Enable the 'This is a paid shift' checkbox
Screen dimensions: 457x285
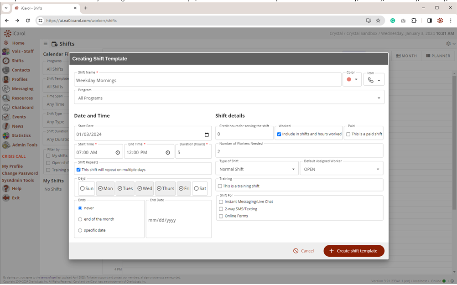(348, 134)
